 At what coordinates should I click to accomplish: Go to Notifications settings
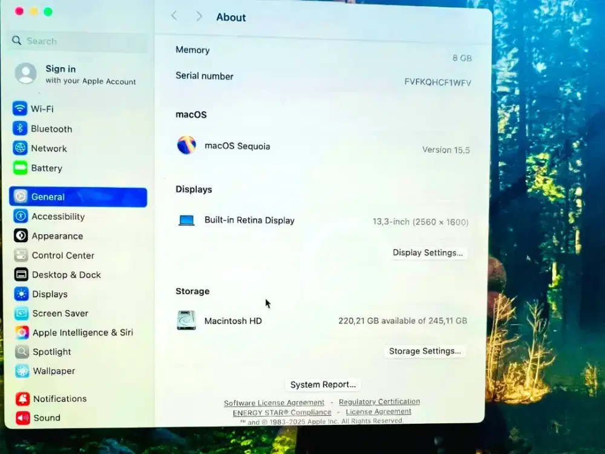coord(59,399)
